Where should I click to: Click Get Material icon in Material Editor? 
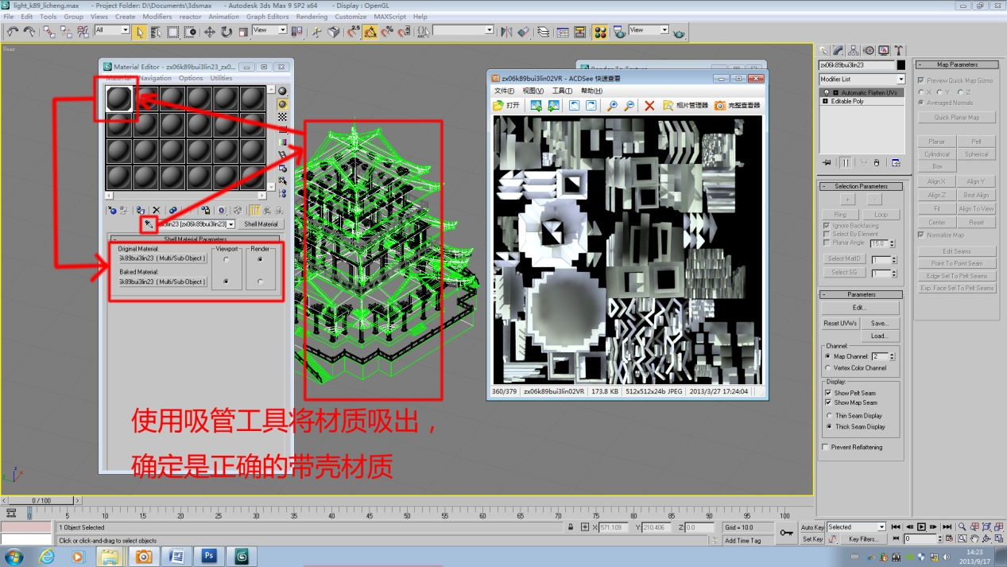tap(112, 210)
